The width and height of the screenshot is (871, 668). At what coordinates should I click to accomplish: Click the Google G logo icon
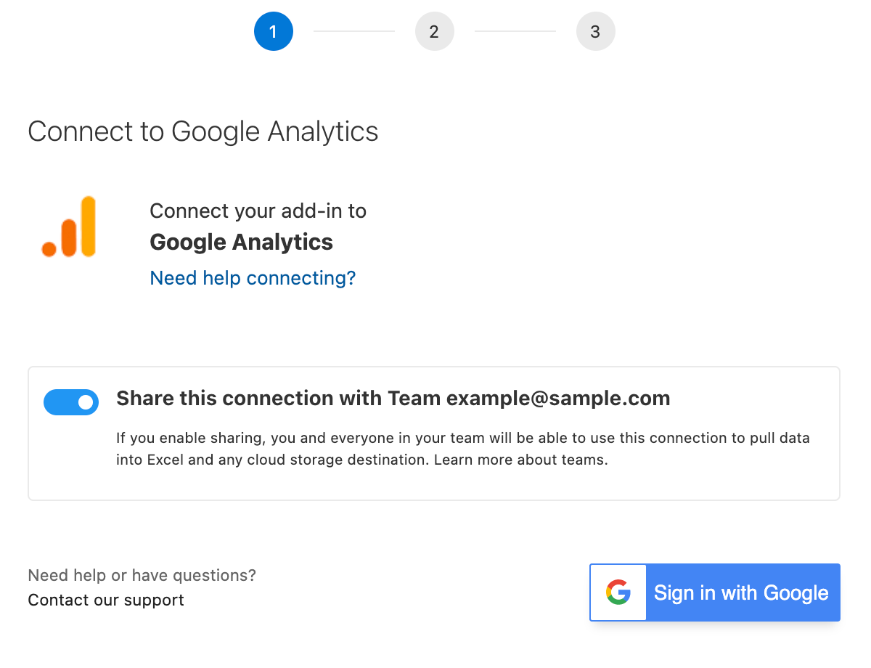pos(618,592)
